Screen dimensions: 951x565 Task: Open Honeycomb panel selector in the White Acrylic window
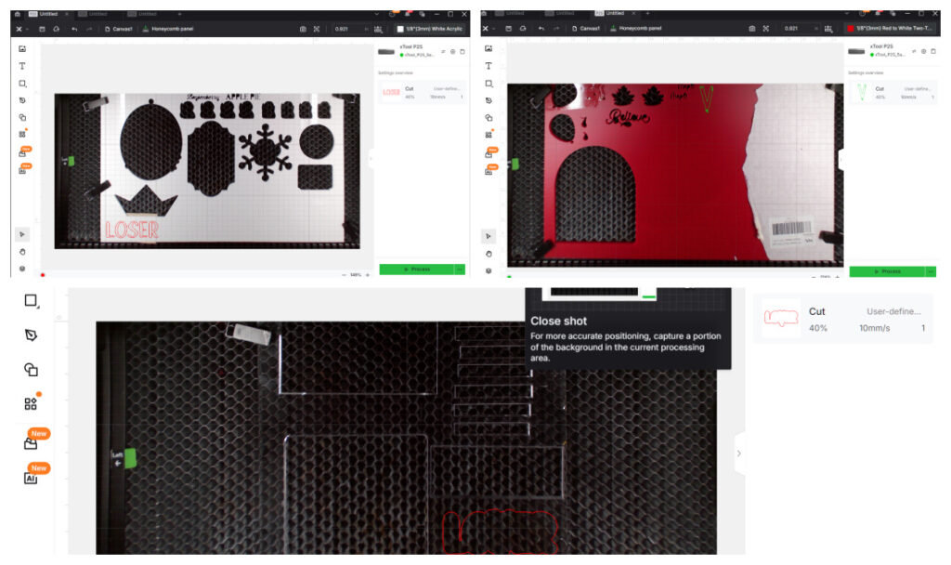point(171,29)
